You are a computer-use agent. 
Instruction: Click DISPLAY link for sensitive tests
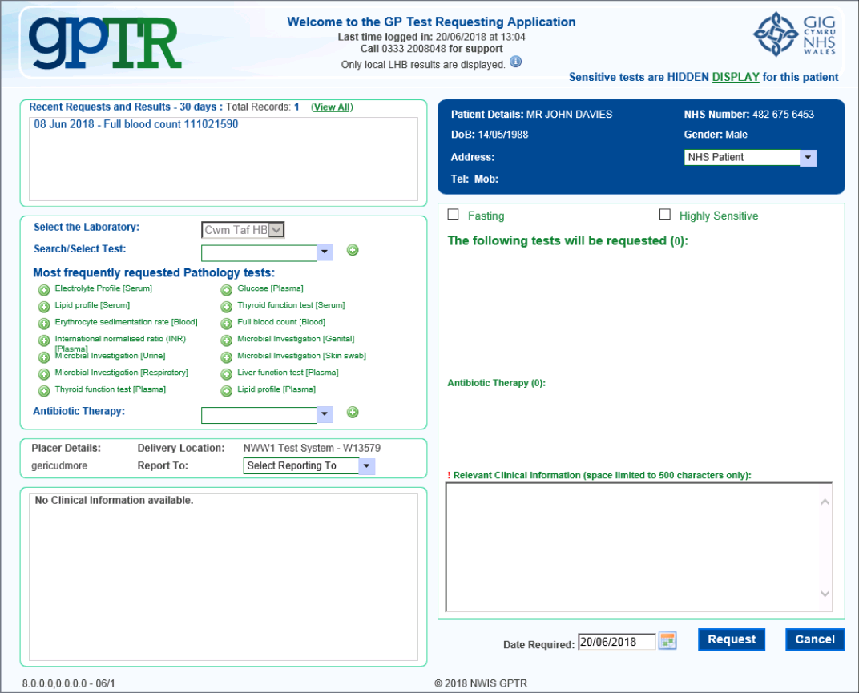click(x=736, y=77)
